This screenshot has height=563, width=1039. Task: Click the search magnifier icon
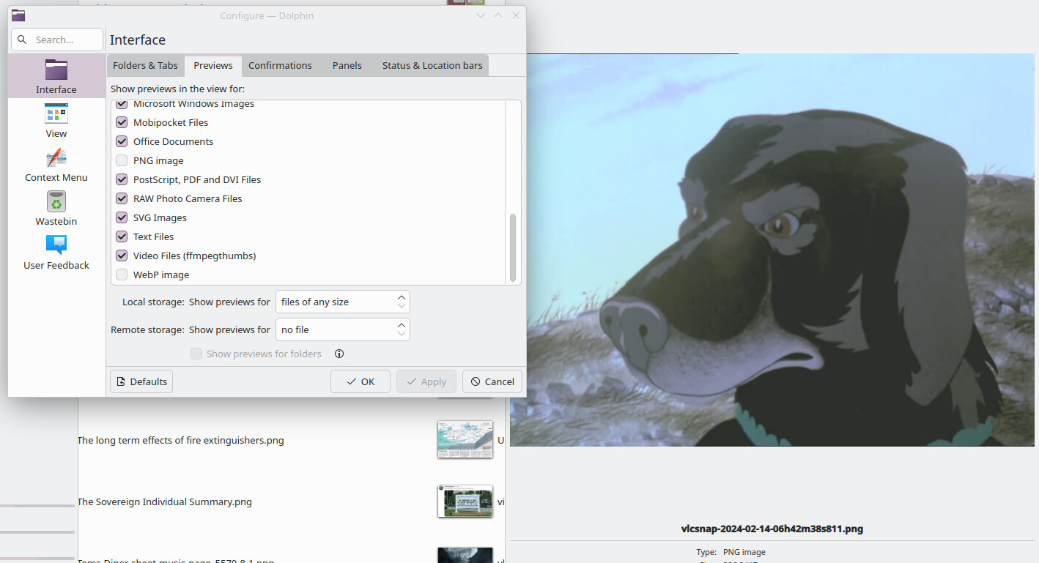tap(23, 40)
